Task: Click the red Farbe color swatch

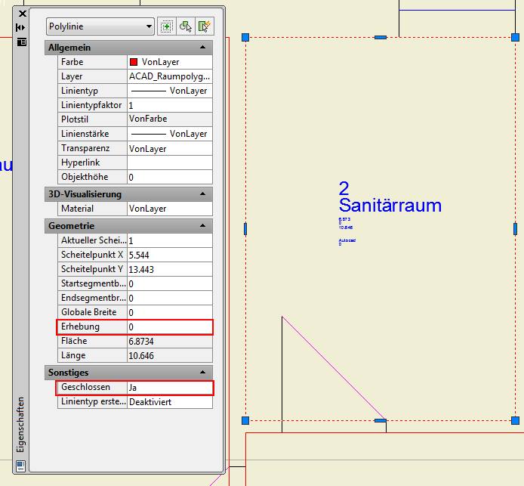Action: tap(134, 62)
